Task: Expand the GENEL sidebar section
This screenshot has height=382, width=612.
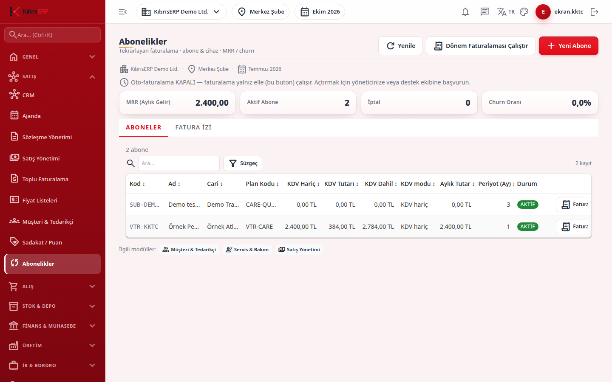Action: click(53, 57)
